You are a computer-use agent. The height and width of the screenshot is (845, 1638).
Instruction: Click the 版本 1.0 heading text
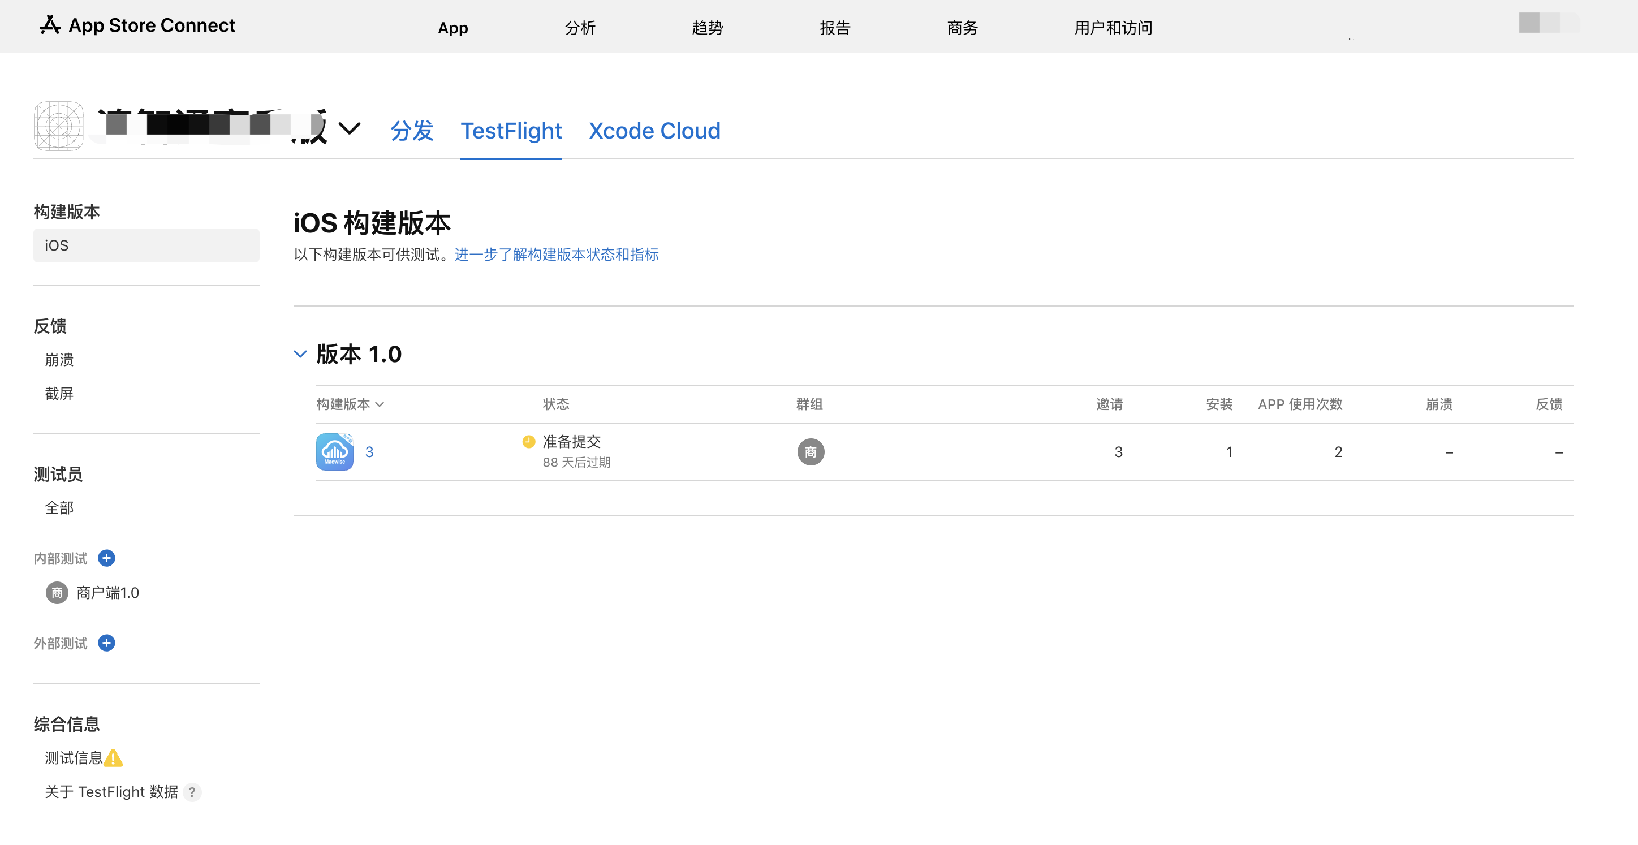pyautogui.click(x=359, y=354)
